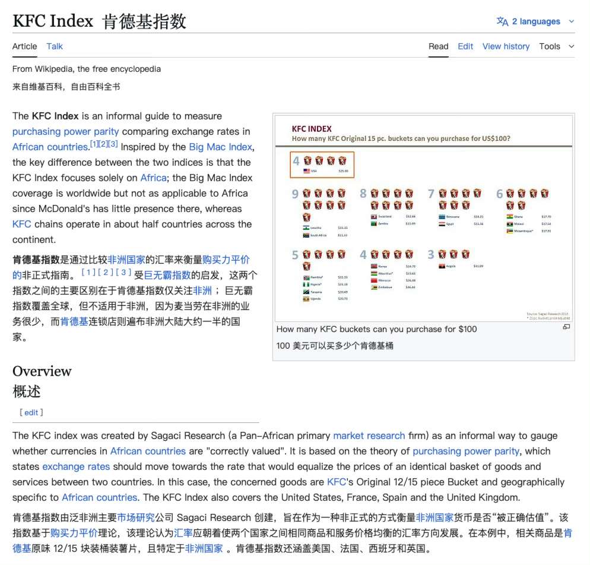Viewport: 590px width, 565px height.
Task: Open 'African countries' link after 'whether currencies in'
Action: pos(148,452)
